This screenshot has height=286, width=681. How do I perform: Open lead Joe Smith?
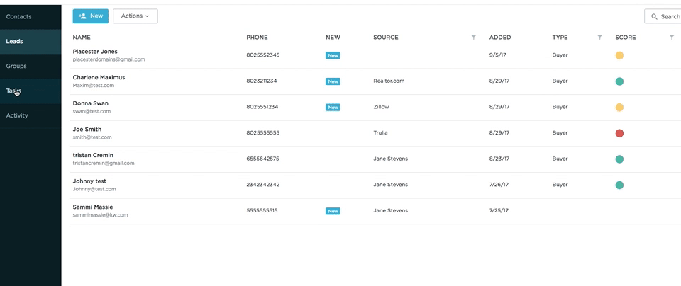pos(87,129)
